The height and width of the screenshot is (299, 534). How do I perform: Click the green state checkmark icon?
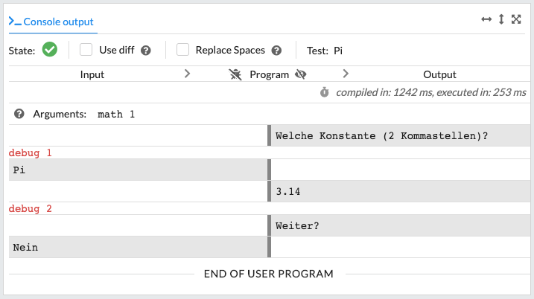(x=50, y=50)
